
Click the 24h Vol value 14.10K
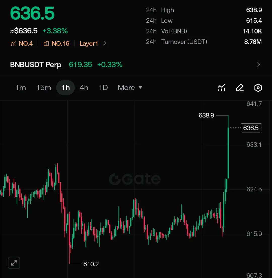click(252, 32)
